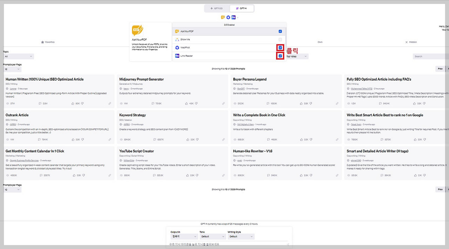Thumbs up the Outrank Article card
The image size is (449, 249).
(73, 139)
